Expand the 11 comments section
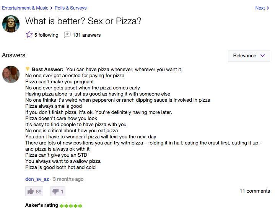 [x=255, y=191]
